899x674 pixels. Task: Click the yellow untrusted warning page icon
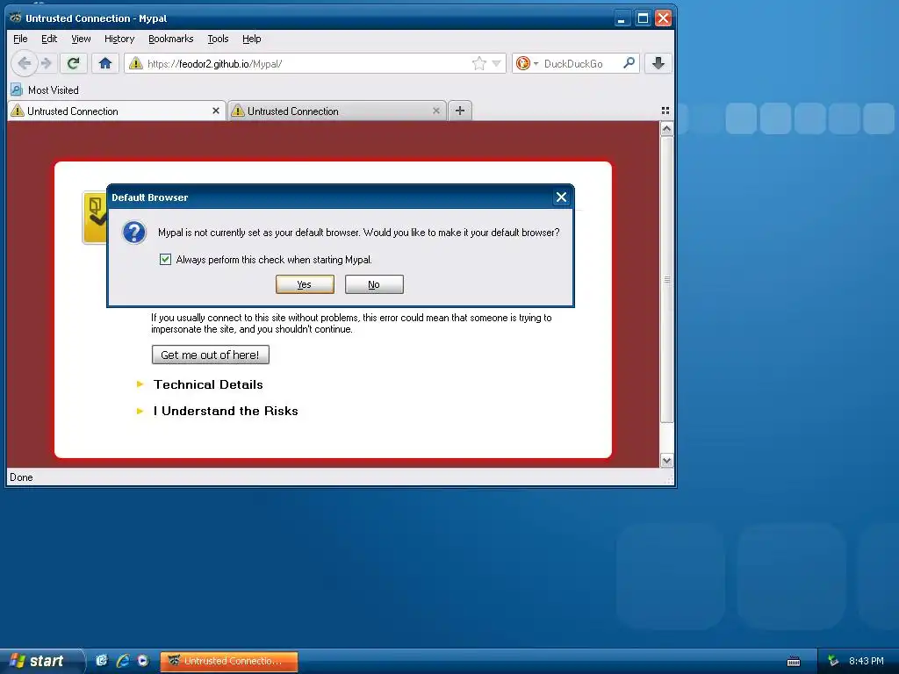point(95,218)
